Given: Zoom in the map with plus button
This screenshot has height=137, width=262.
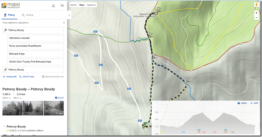Looking at the screenshot, I should (256, 13).
